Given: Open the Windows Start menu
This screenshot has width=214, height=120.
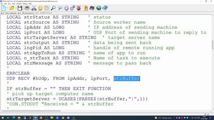Looking at the screenshot, I should 2,118.
